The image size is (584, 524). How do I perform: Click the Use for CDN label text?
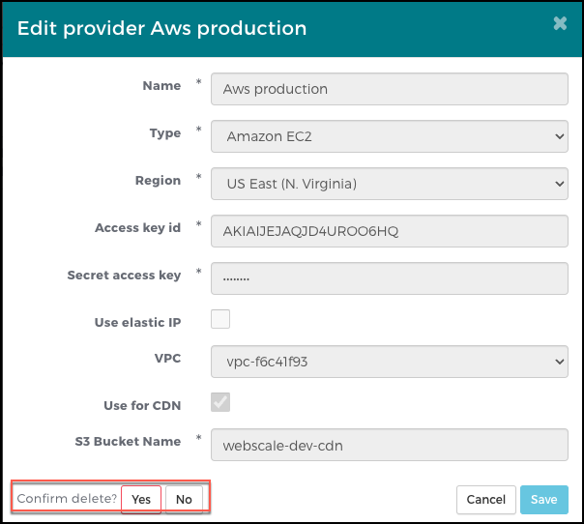click(142, 405)
